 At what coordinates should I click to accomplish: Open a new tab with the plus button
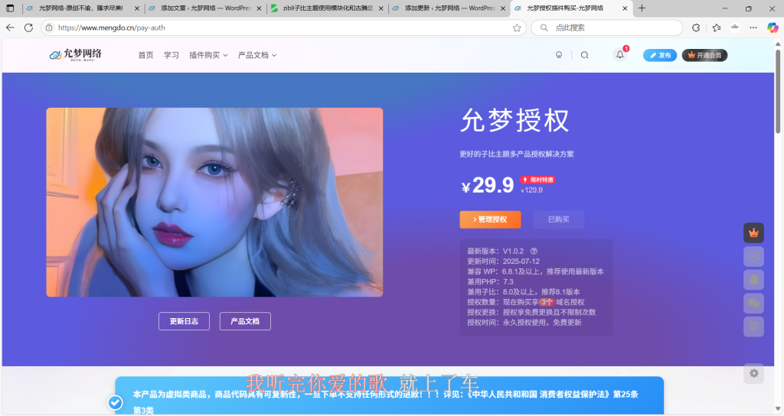coord(642,8)
